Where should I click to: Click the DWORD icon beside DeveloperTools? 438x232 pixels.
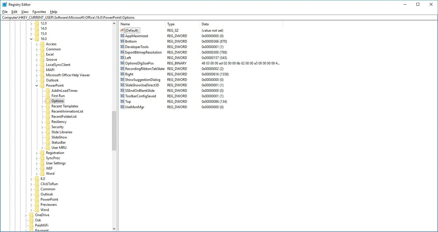pos(122,47)
